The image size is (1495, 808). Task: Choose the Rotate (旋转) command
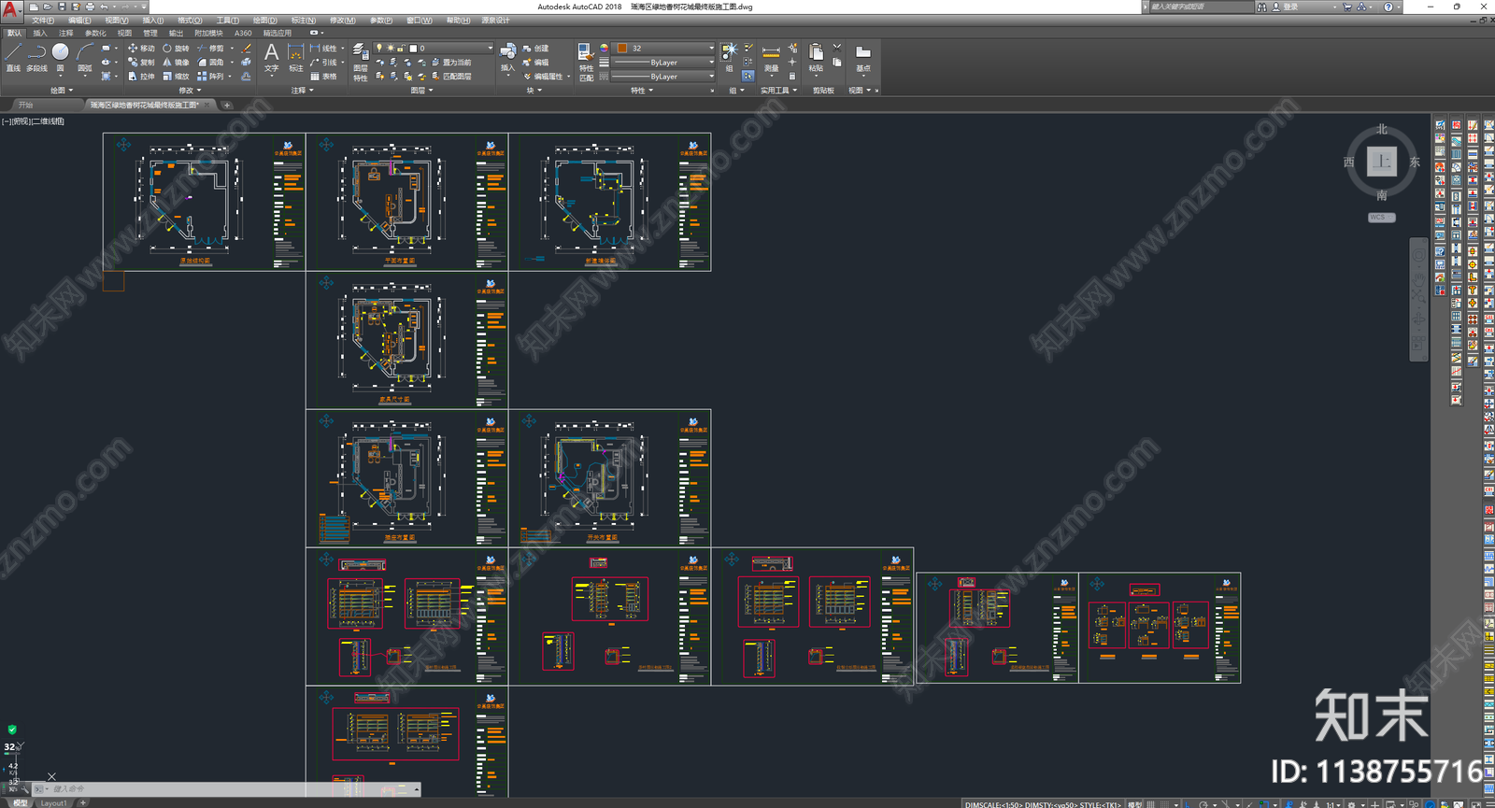(x=176, y=49)
